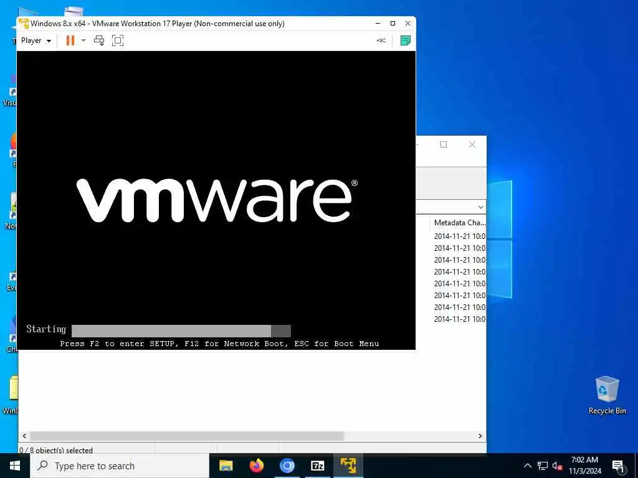The width and height of the screenshot is (638, 478).
Task: Click the horizontal scrollbar thumb in background window
Action: tap(187, 436)
